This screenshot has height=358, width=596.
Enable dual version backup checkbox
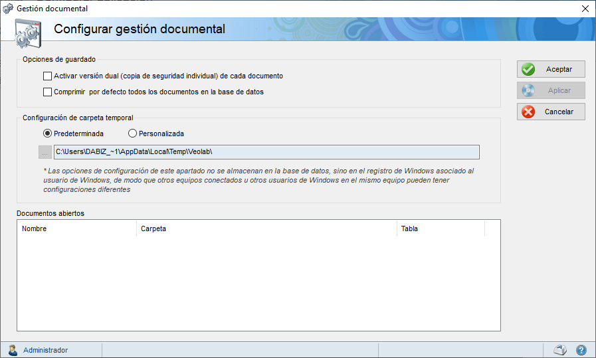point(48,76)
